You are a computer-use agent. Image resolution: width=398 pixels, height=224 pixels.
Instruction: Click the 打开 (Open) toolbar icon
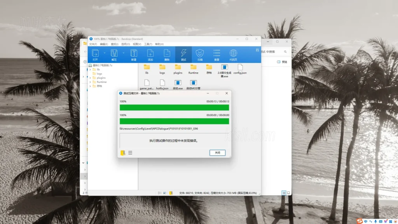(x=95, y=54)
